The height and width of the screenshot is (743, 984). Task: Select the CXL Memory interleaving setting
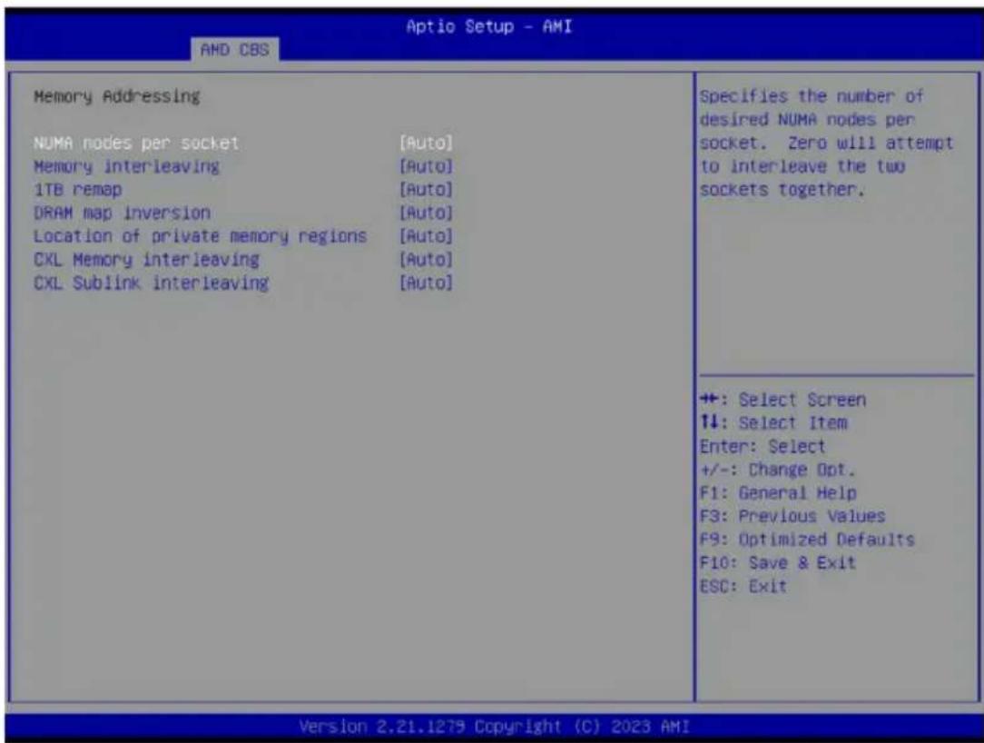pos(146,260)
